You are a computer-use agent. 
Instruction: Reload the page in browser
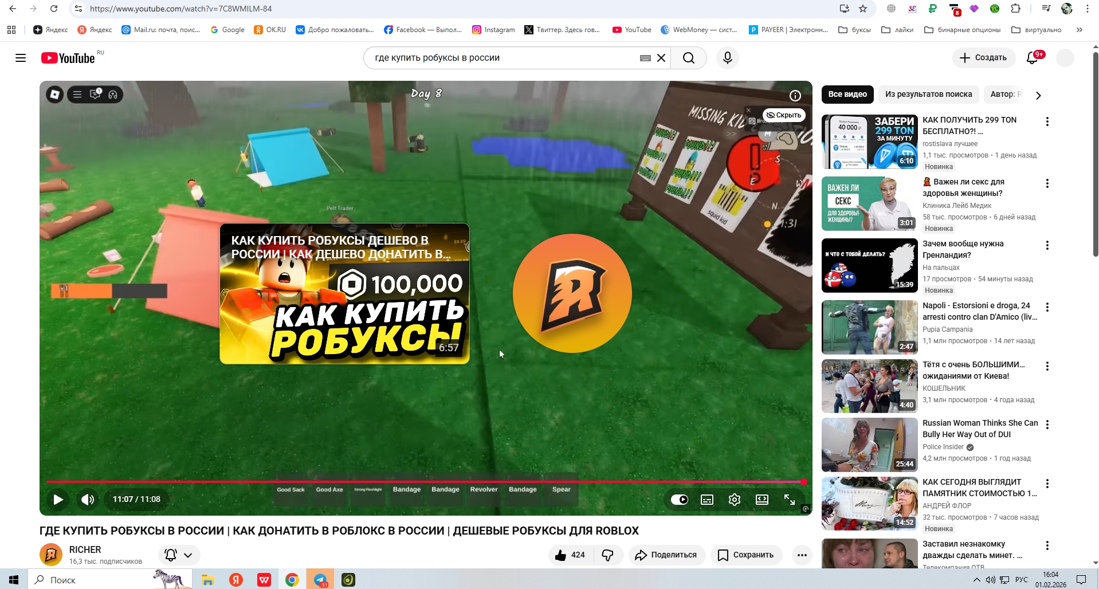point(54,9)
